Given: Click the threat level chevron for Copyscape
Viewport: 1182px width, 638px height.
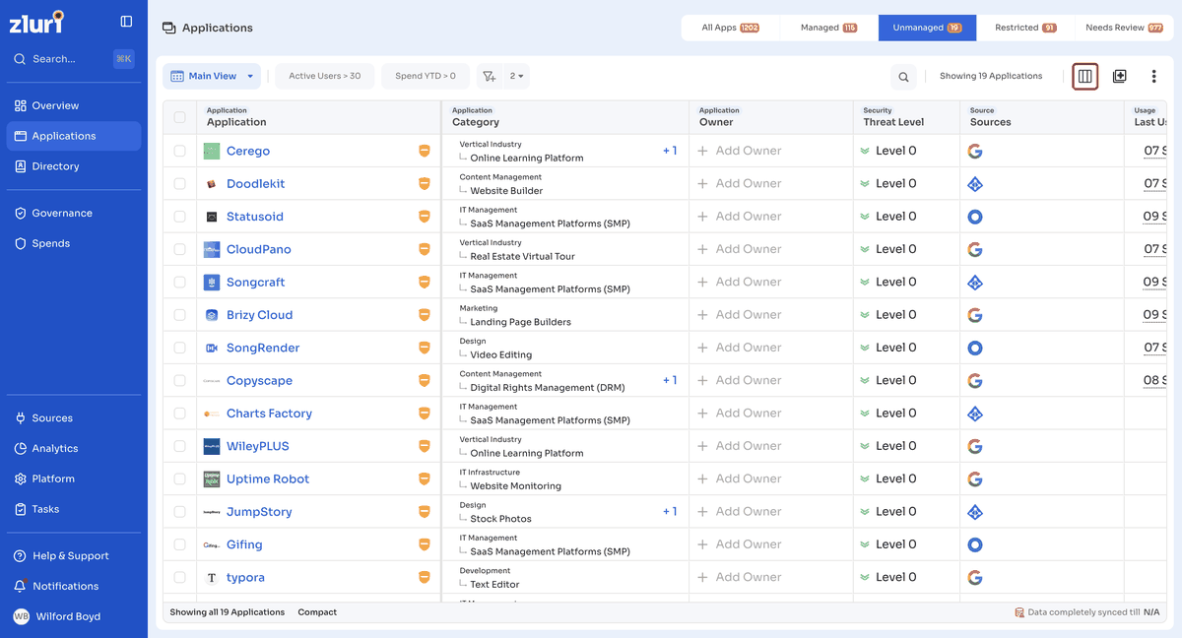Looking at the screenshot, I should (865, 381).
